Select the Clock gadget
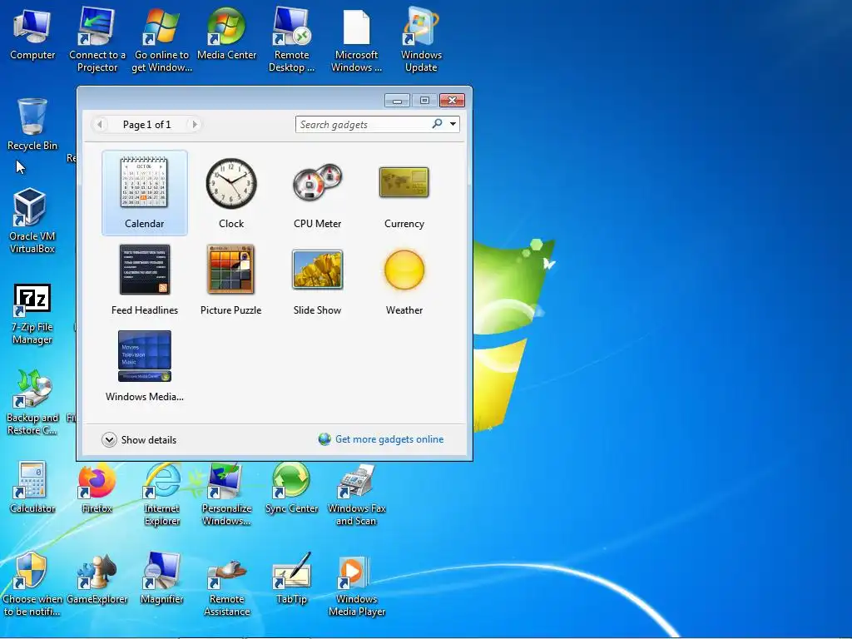 click(x=231, y=192)
